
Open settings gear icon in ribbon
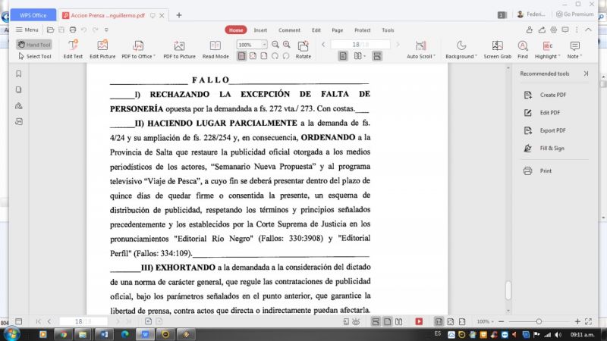[554, 30]
